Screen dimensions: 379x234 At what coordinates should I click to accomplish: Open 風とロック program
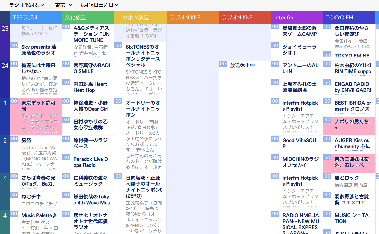click(x=349, y=182)
